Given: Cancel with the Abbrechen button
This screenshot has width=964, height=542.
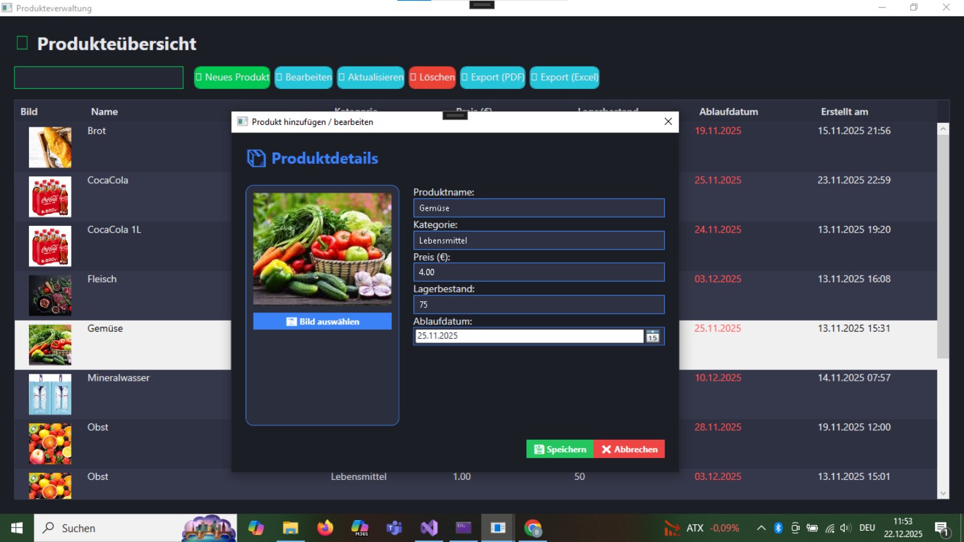Looking at the screenshot, I should pos(629,449).
